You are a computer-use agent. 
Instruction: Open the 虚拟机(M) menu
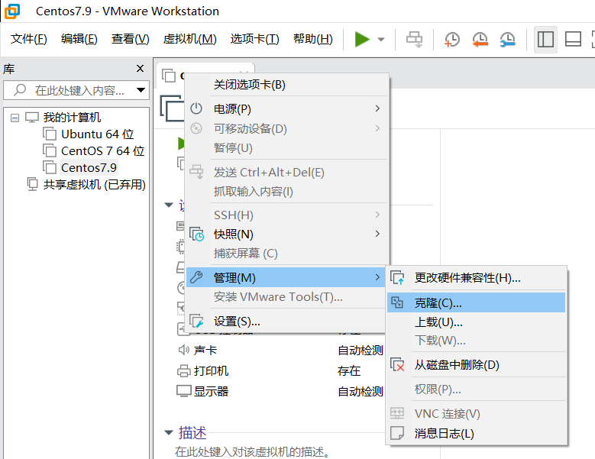coord(189,39)
